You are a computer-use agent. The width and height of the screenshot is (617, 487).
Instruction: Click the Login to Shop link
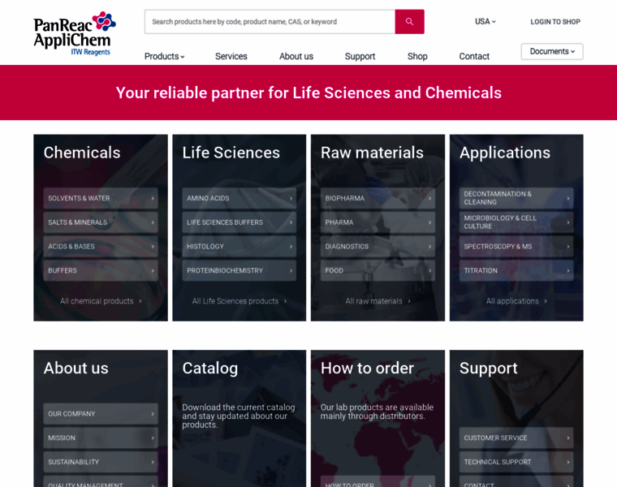point(555,22)
